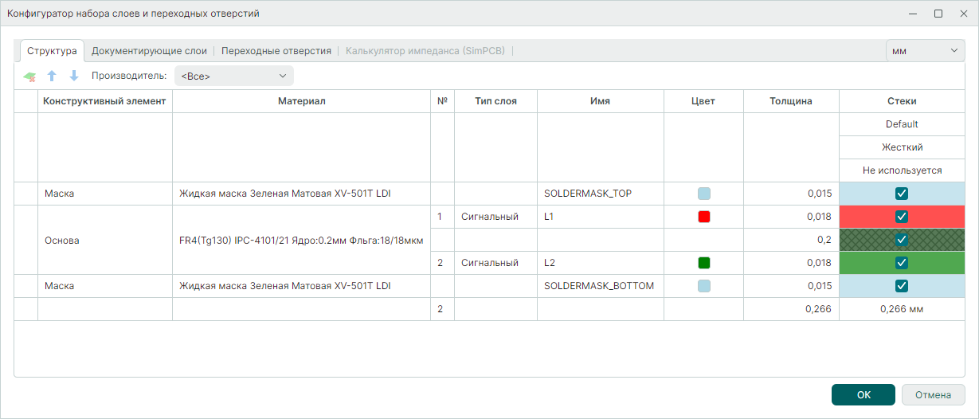The width and height of the screenshot is (979, 419).
Task: Click the SOLDERMASK_TOP light blue color swatch
Action: click(703, 194)
